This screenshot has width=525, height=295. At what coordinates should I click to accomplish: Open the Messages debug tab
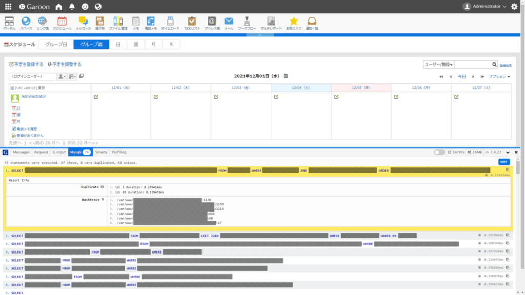click(21, 152)
